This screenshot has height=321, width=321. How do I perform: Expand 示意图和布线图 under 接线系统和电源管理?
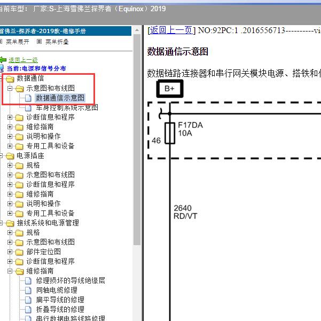coord(10,242)
